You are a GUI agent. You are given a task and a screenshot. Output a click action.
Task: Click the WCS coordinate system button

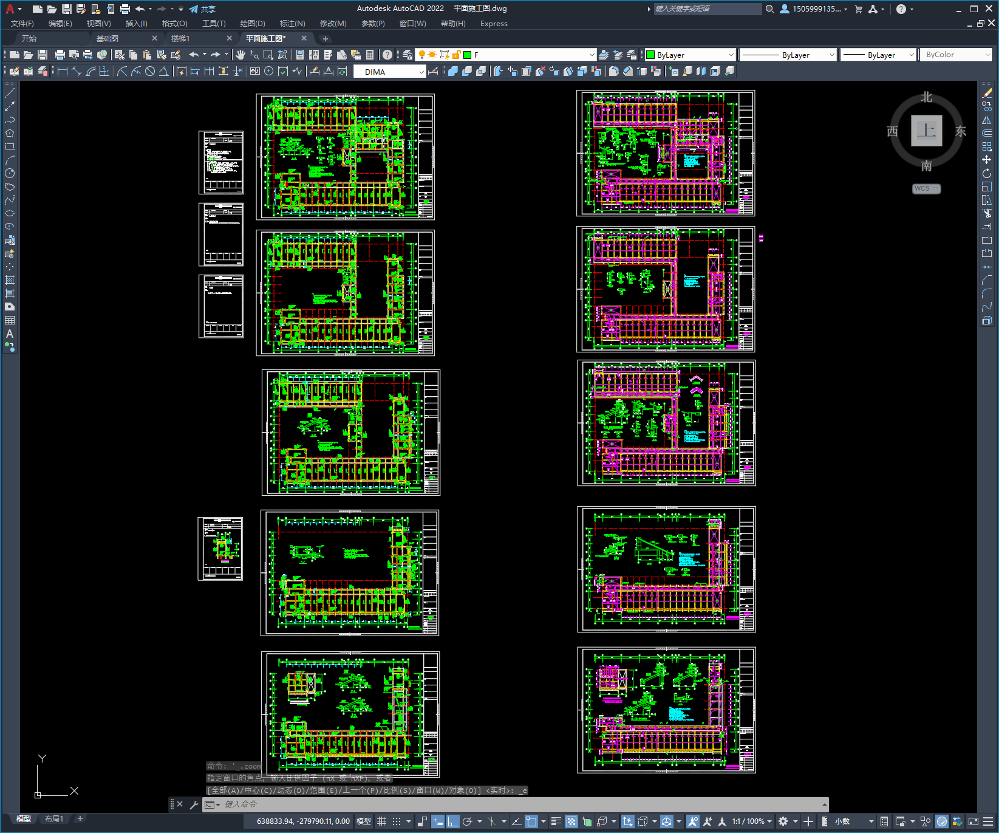coord(926,189)
